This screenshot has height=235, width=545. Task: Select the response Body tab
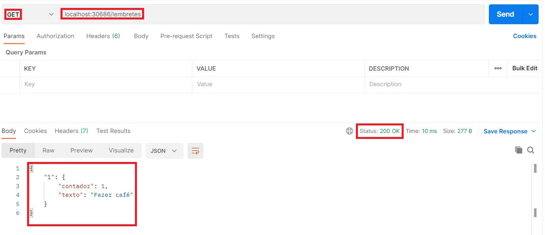pos(9,131)
